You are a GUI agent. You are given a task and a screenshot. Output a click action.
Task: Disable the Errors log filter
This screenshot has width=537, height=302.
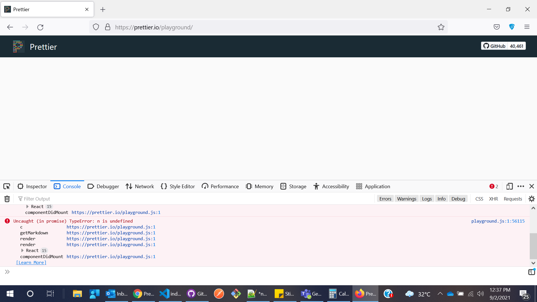coord(385,199)
